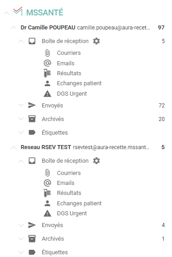Click the warning triangle DGS Urgent icon for RSEV TEST
Image resolution: width=172 pixels, height=257 pixels.
(x=48, y=213)
